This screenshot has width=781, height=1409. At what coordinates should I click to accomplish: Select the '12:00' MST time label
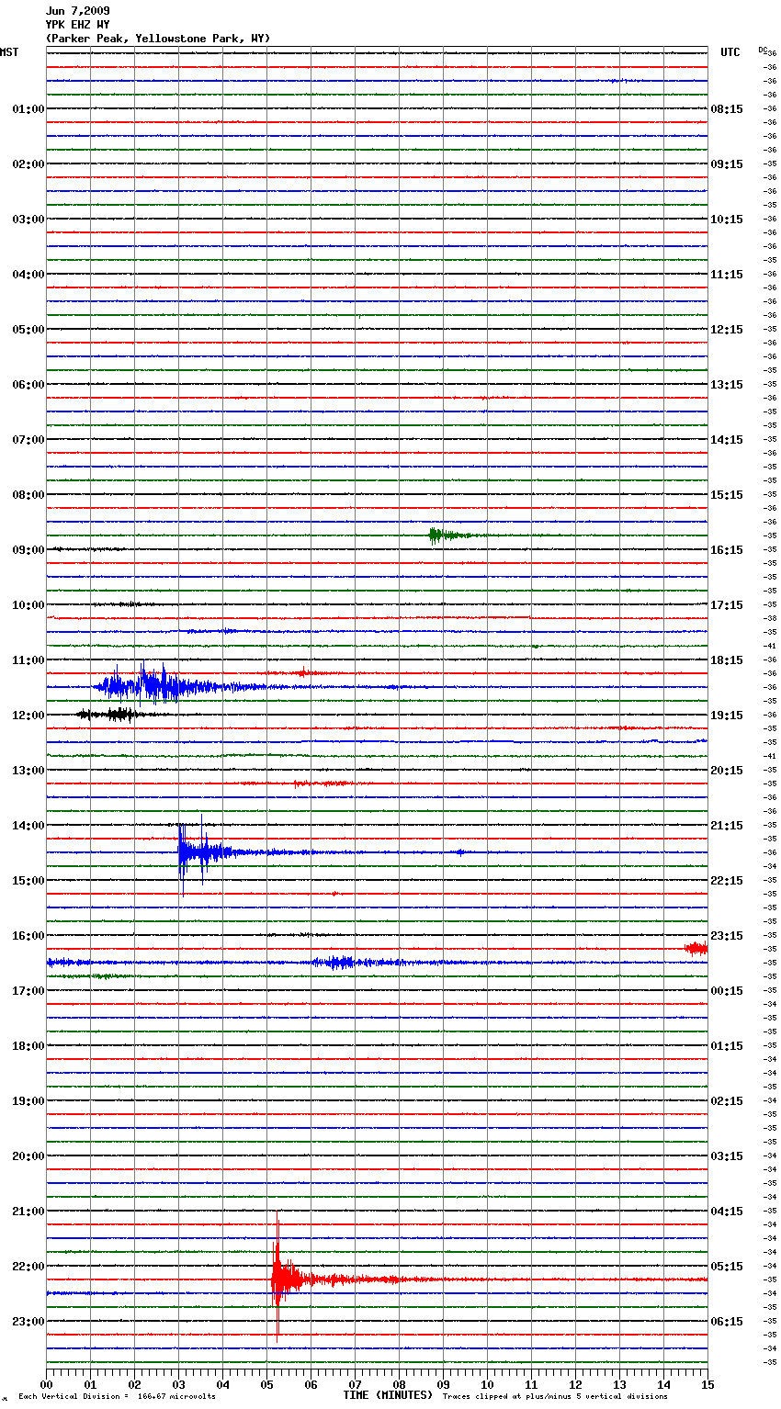click(x=28, y=716)
